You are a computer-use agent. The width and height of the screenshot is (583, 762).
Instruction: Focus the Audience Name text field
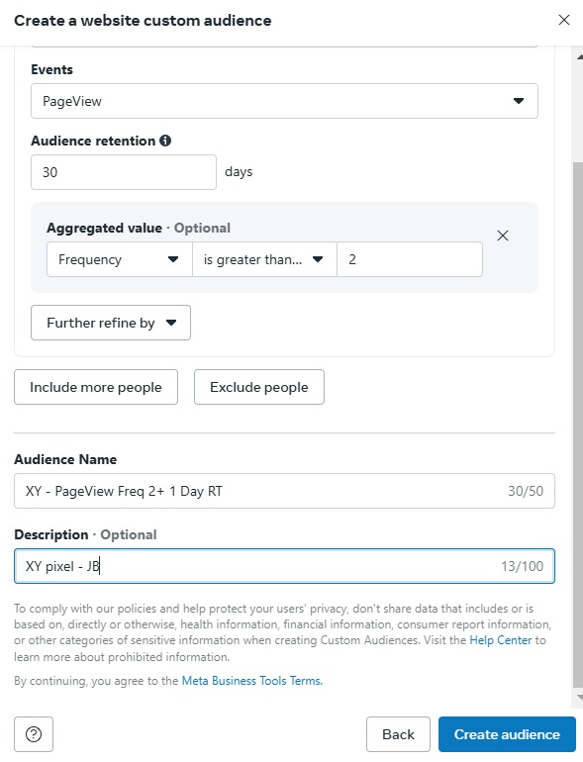tap(284, 491)
